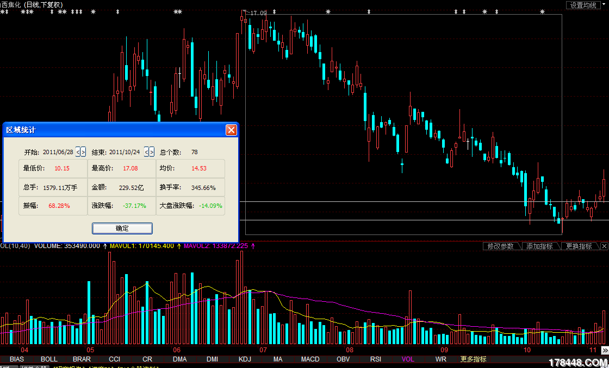Click 添加指标 above the volume panel
The height and width of the screenshot is (368, 609).
click(539, 246)
